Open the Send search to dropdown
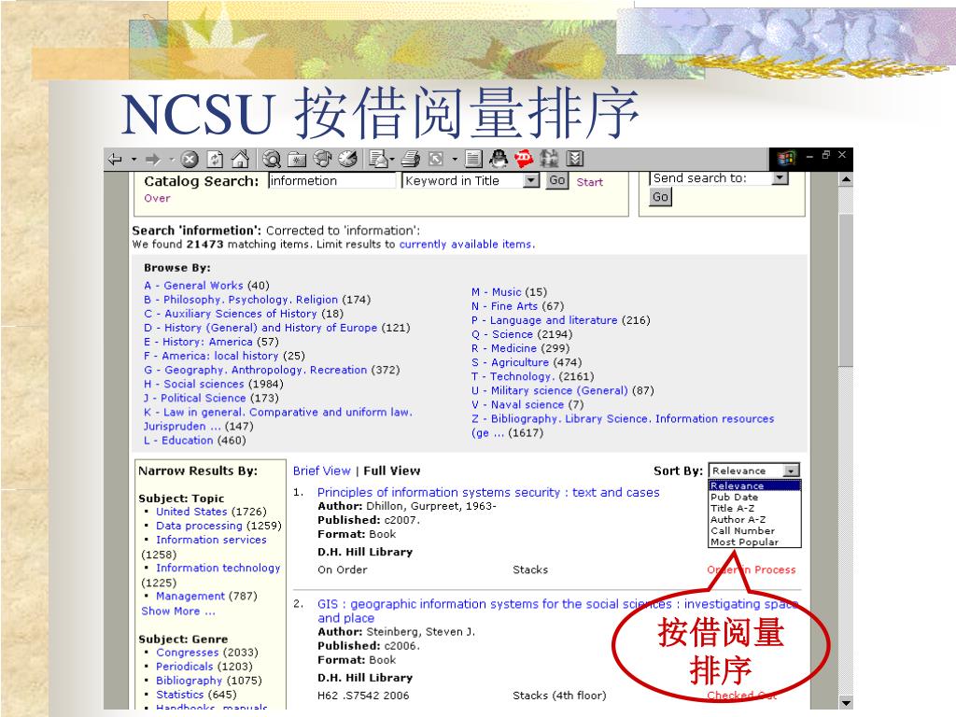 click(x=719, y=178)
